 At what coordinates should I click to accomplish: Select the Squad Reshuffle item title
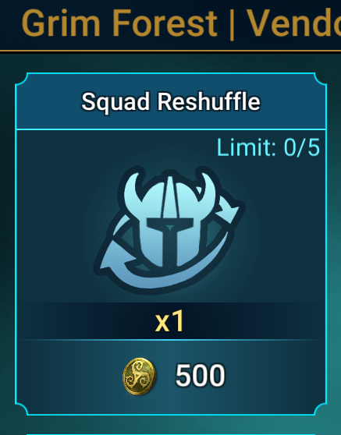171,102
